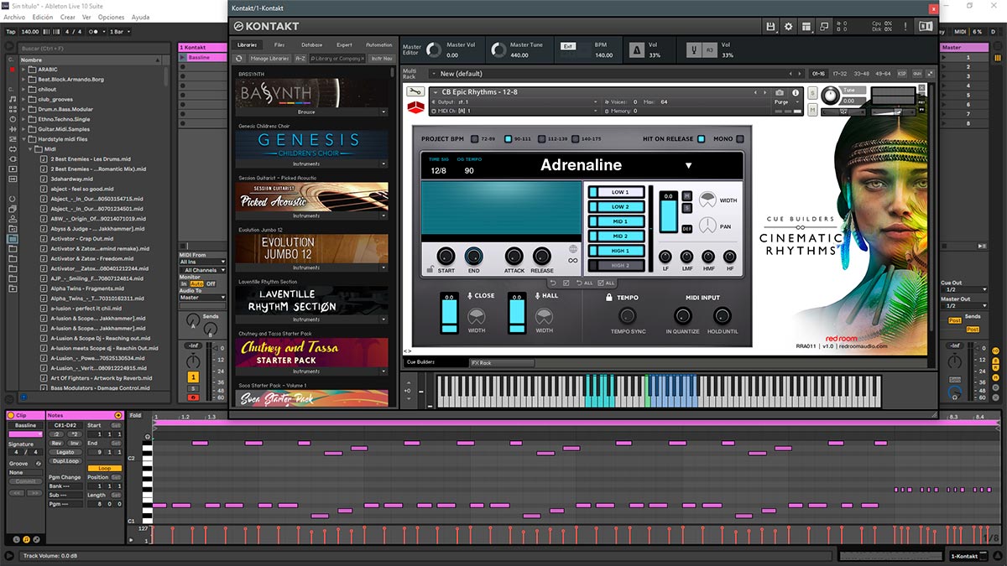Show the Notes box icon in Clip view
1007x566 pixels.
pos(26,539)
